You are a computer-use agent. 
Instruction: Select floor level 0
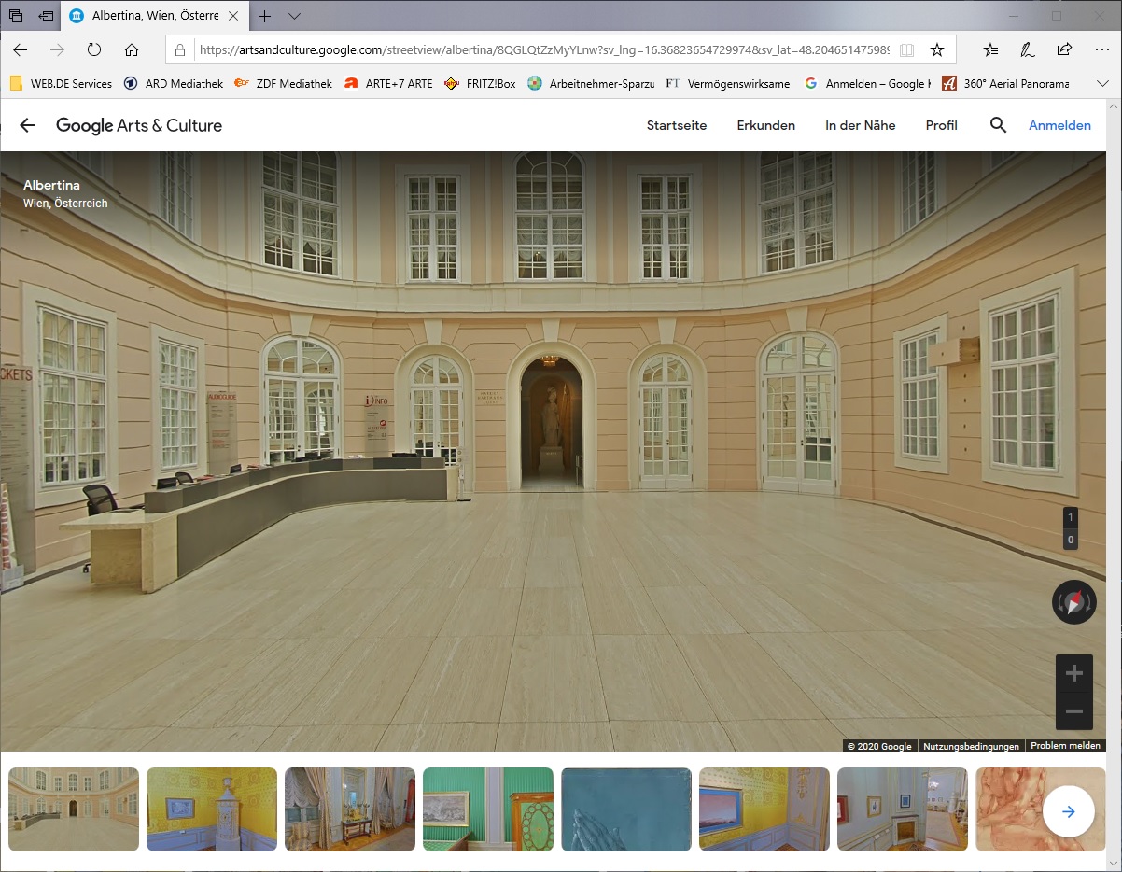[1070, 540]
